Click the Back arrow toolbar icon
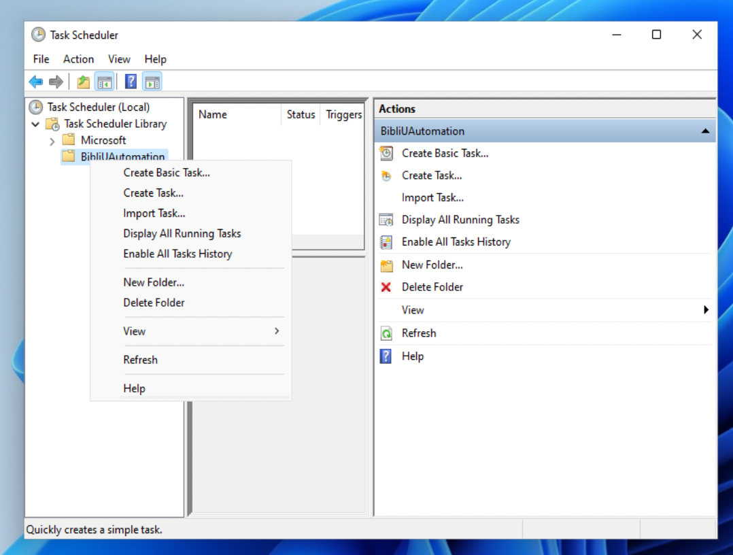This screenshot has width=733, height=555. [x=35, y=82]
